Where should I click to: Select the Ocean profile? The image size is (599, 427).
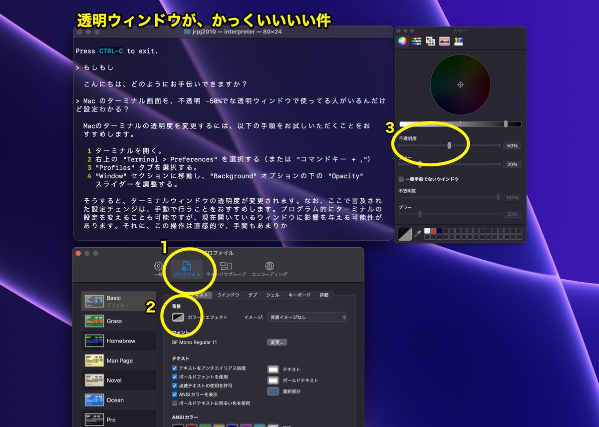pos(118,400)
